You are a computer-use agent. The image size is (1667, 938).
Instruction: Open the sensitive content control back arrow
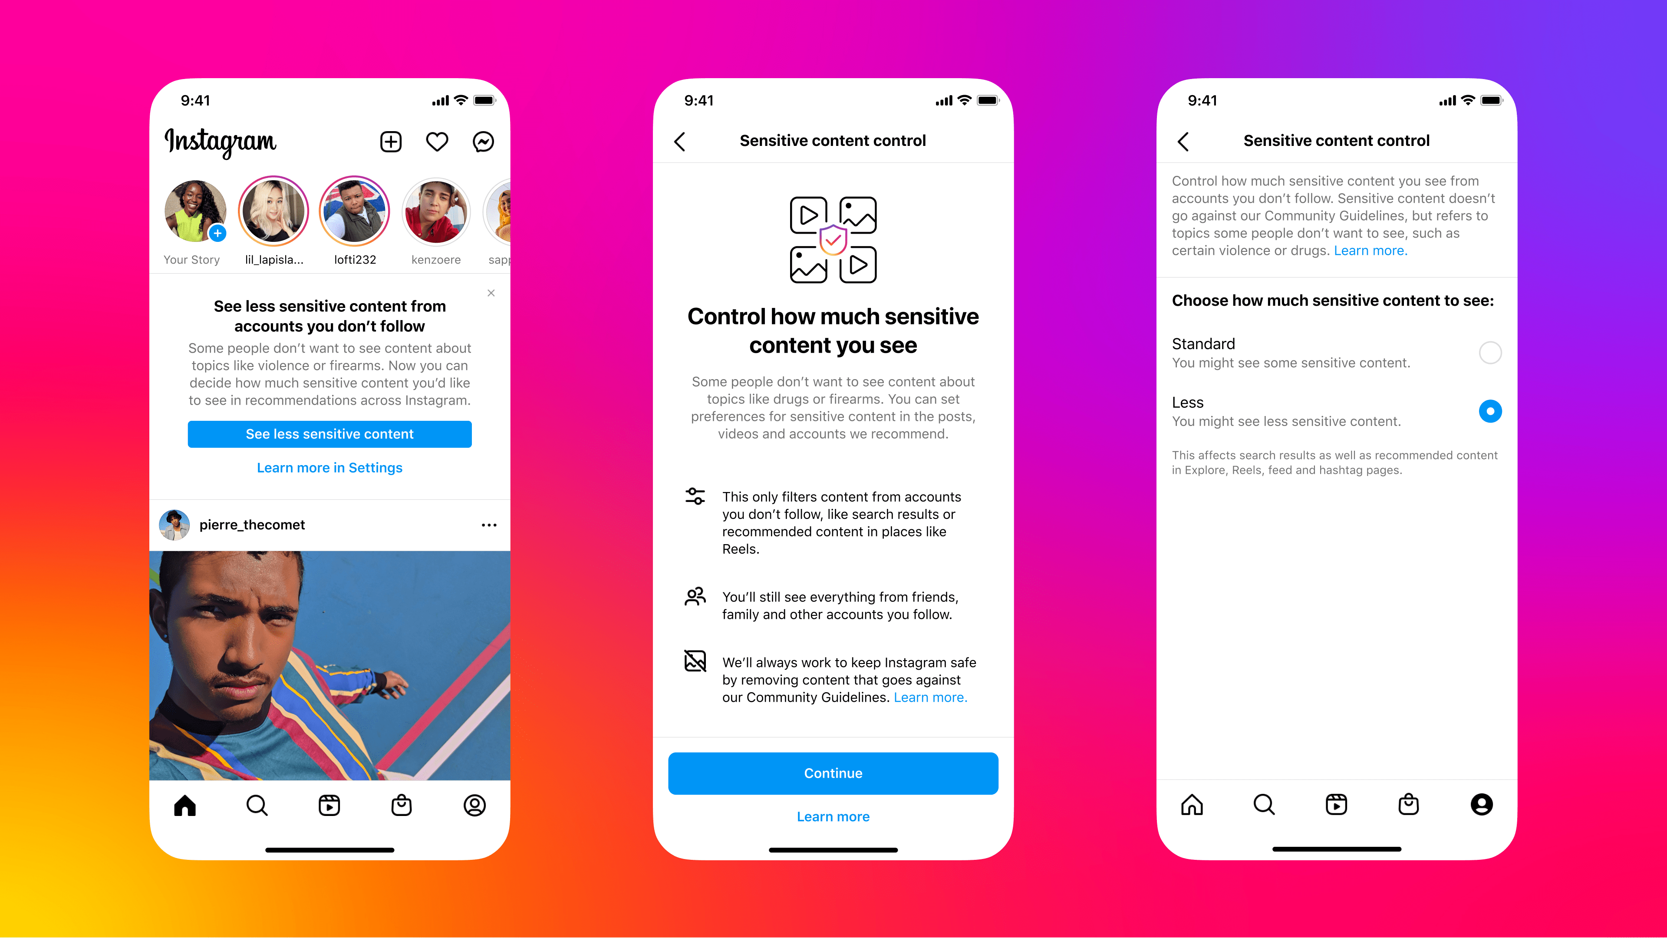point(681,140)
